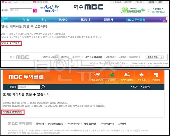The height and width of the screenshot is (136, 170).
Task: Open the community speech-bubble people icon
Action: (156, 75)
